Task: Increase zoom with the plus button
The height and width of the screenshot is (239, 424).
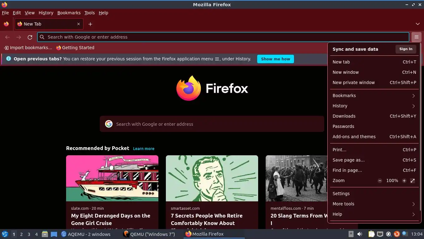Action: coord(404,180)
